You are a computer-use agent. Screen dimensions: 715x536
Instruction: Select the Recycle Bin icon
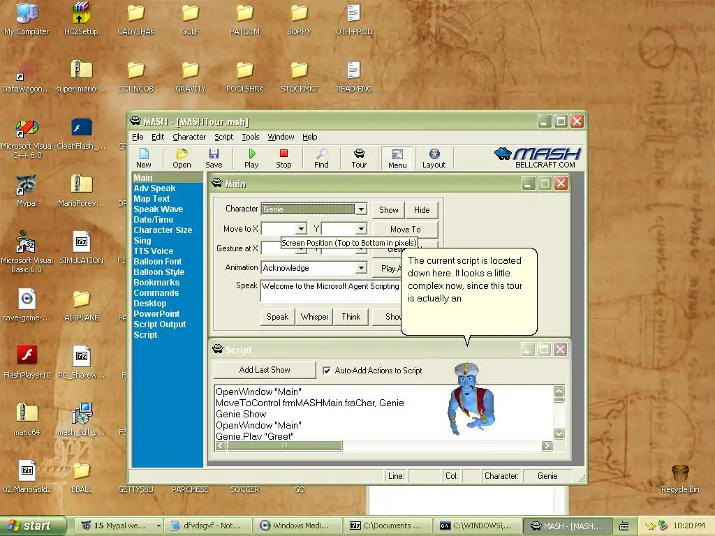pyautogui.click(x=680, y=477)
